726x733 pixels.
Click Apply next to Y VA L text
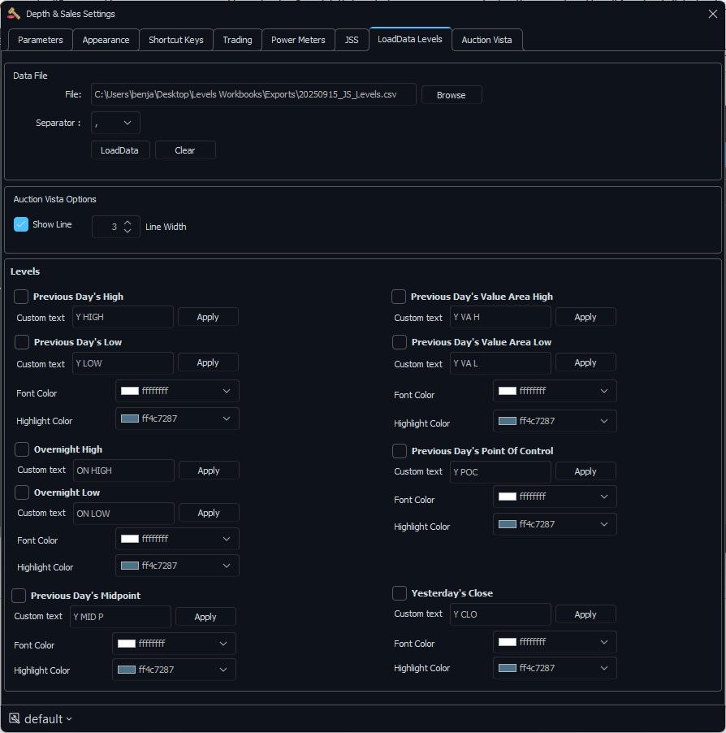[x=586, y=362]
